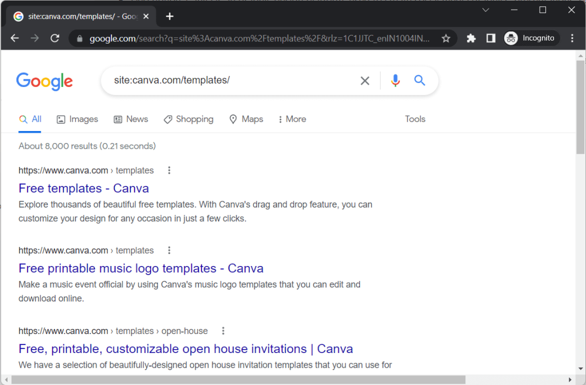586x385 pixels.
Task: Click the horizontal scrollbar thumb
Action: 239,380
